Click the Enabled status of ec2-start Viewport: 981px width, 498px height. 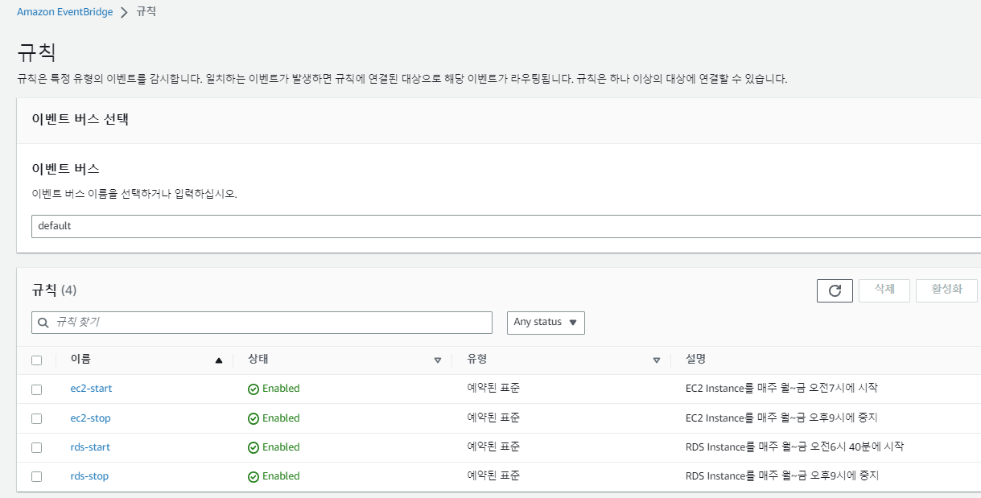pyautogui.click(x=274, y=389)
